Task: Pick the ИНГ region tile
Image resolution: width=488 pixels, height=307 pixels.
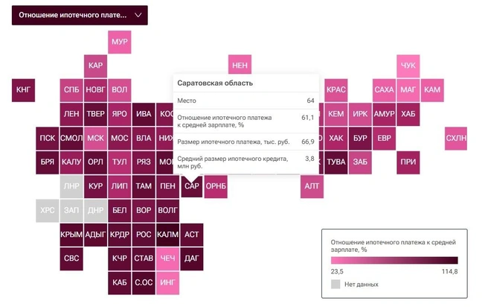Action: point(167,282)
